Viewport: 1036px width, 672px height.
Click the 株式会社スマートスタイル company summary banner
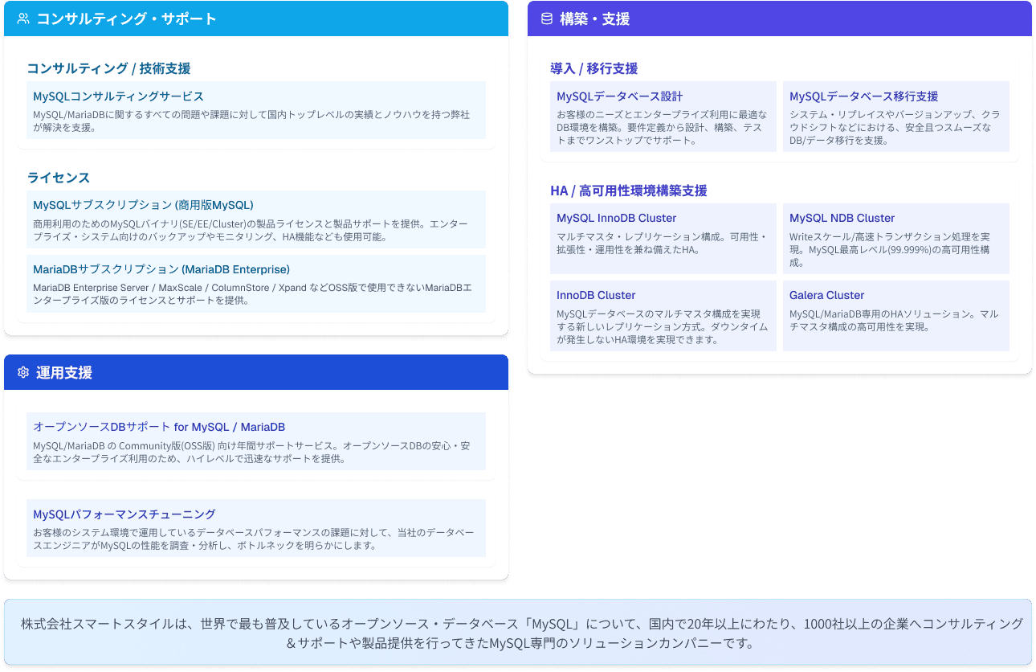(518, 633)
